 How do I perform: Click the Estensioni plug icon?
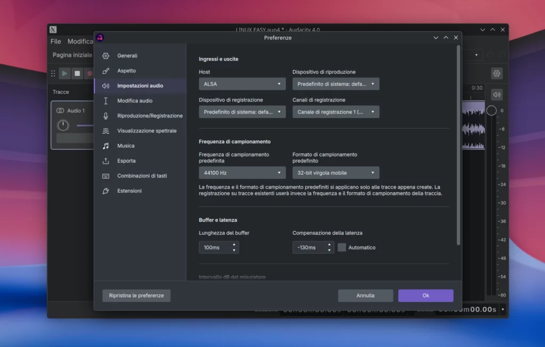point(106,191)
